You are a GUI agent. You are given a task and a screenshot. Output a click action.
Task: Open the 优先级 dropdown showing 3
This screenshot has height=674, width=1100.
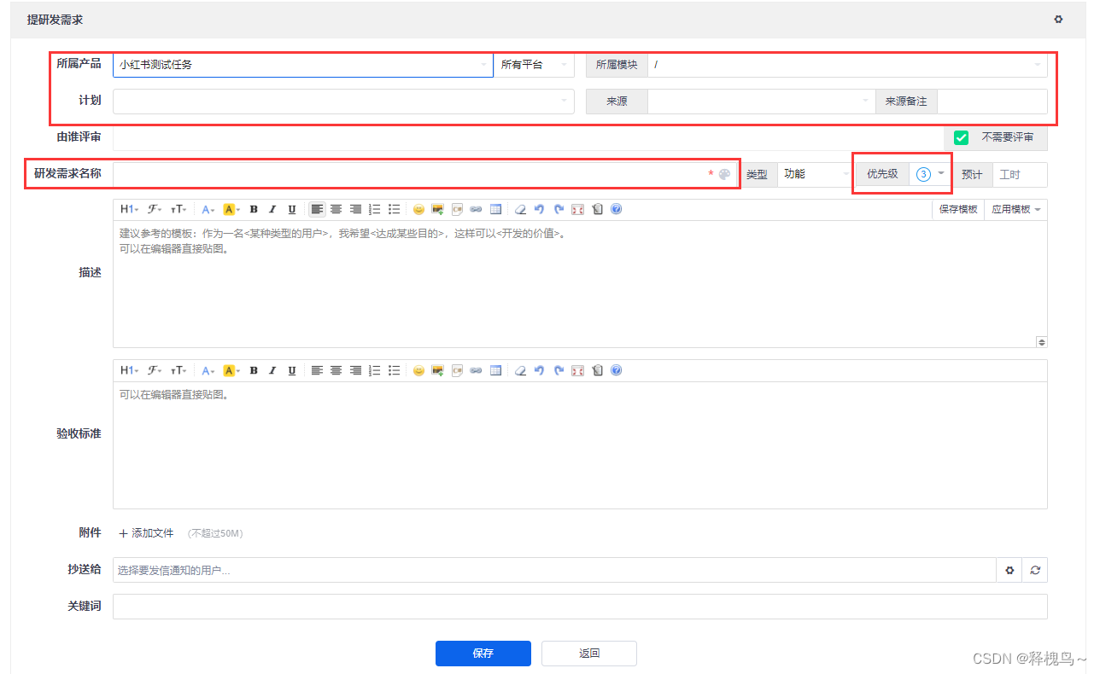(930, 174)
